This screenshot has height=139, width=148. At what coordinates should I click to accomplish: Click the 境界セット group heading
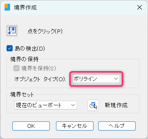(x=22, y=95)
